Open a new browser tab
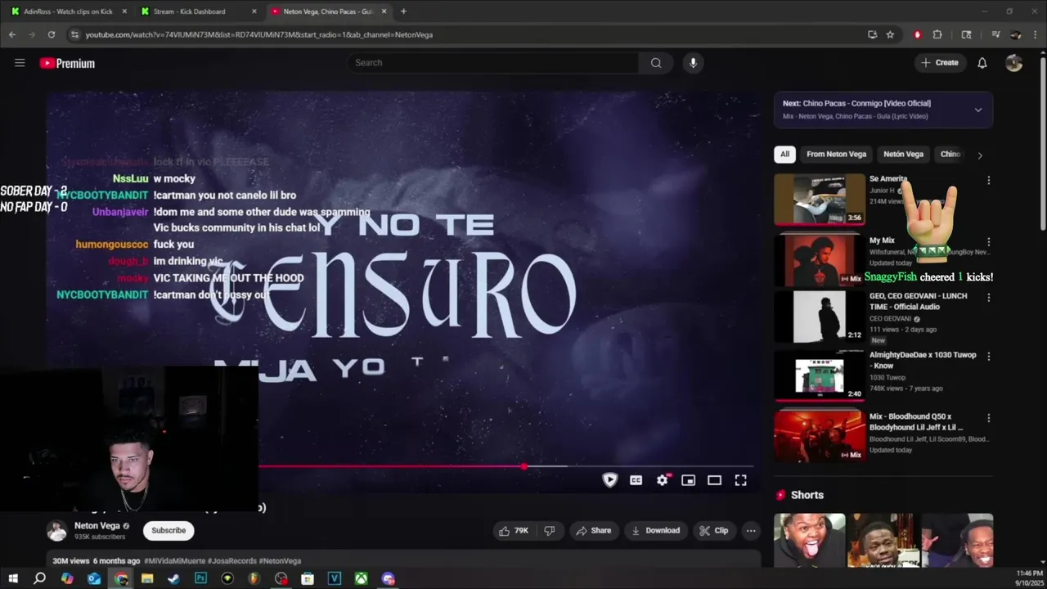 point(403,11)
